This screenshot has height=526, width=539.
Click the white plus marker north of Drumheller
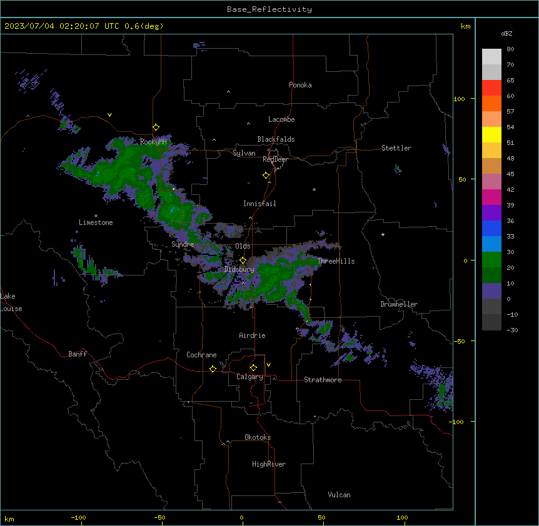click(383, 234)
